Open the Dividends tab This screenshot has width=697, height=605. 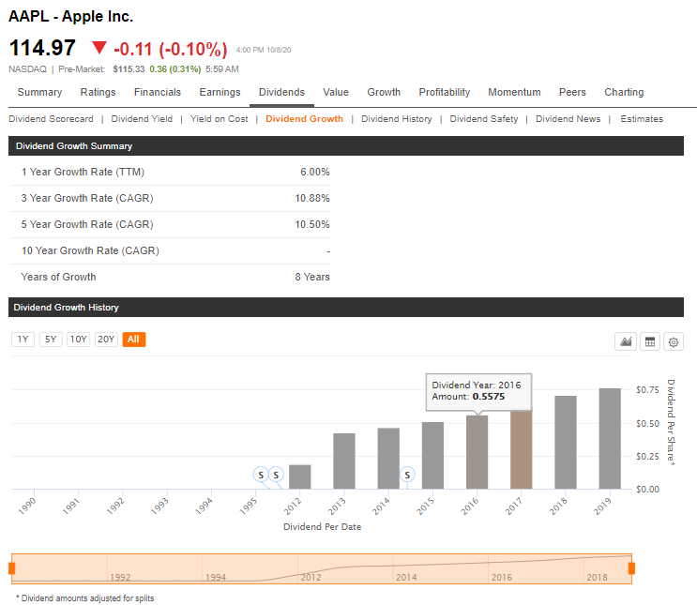(281, 92)
